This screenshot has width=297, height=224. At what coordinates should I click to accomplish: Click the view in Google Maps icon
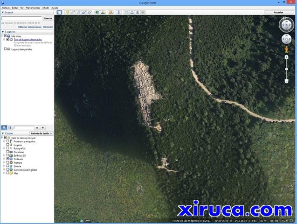[143, 13]
